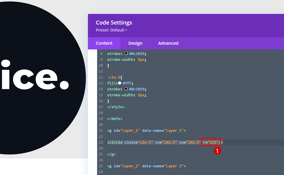Click the white fill swatch on line 13

click(120, 83)
